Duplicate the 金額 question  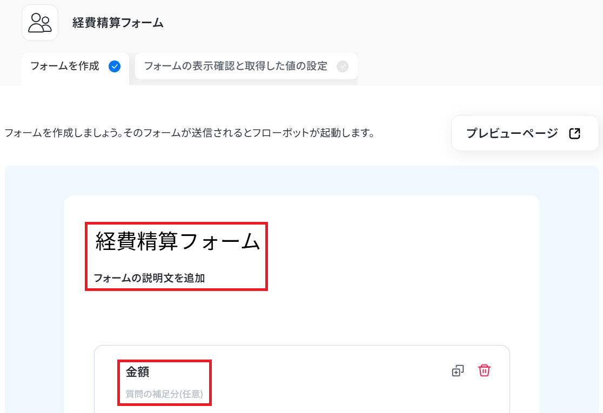458,371
